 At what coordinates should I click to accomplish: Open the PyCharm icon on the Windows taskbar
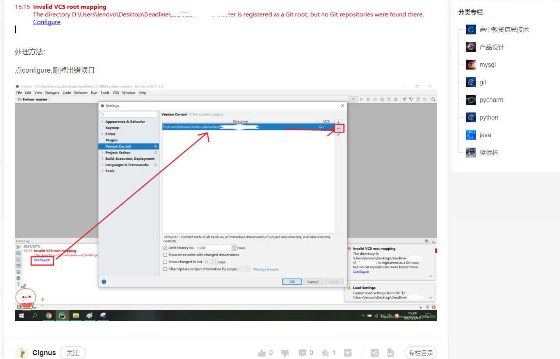(62, 315)
